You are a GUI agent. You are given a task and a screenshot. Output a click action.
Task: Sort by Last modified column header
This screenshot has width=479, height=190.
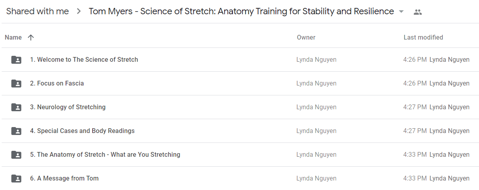pos(423,37)
